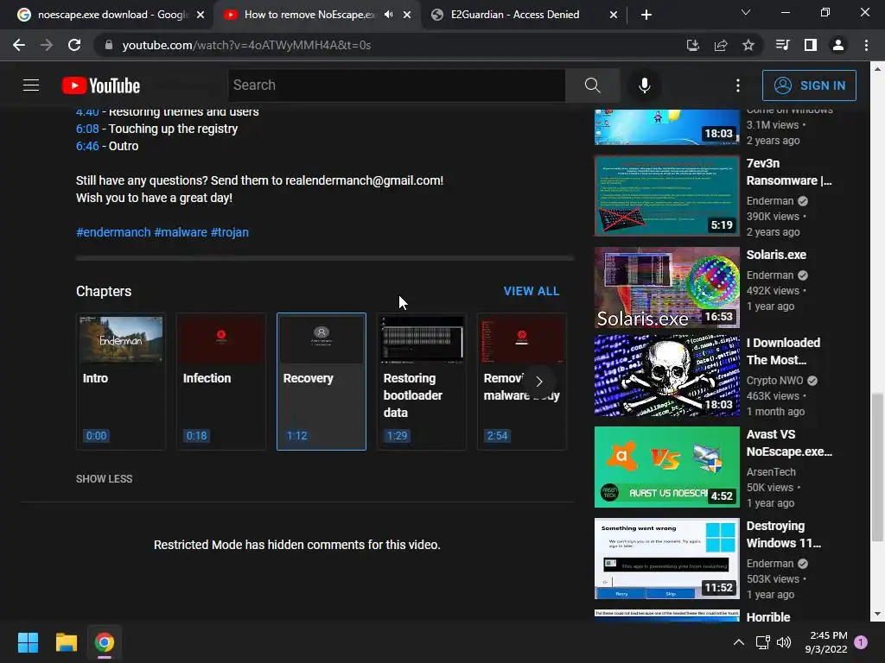Open YouTube settings three-dot menu
The height and width of the screenshot is (663, 885).
pyautogui.click(x=738, y=85)
